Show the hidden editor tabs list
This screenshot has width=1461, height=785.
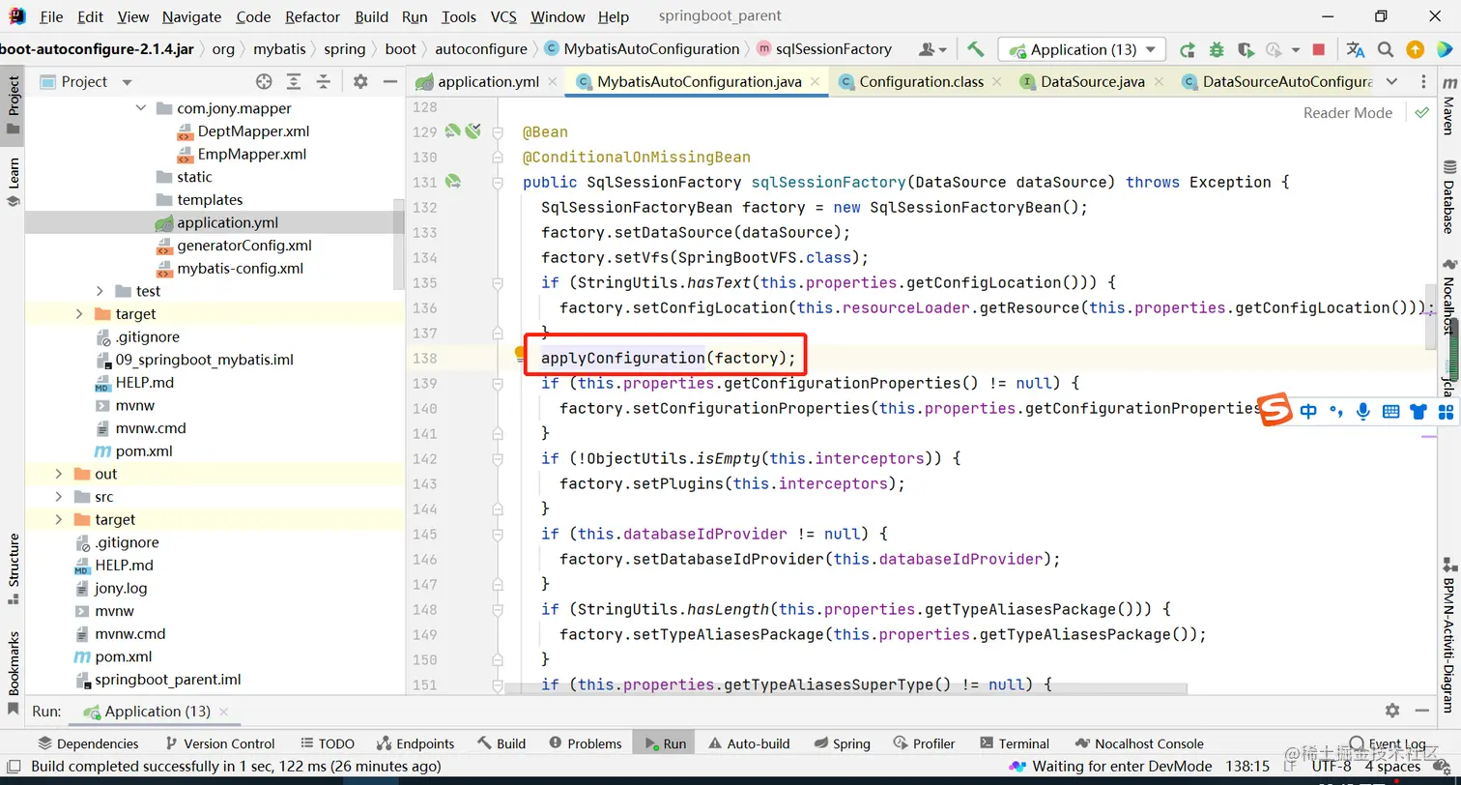[x=1391, y=82]
